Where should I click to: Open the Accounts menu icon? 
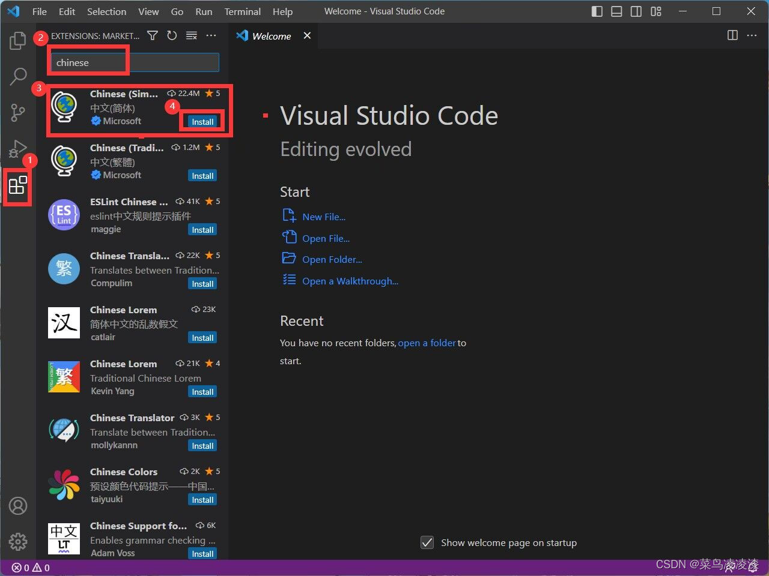pos(18,506)
